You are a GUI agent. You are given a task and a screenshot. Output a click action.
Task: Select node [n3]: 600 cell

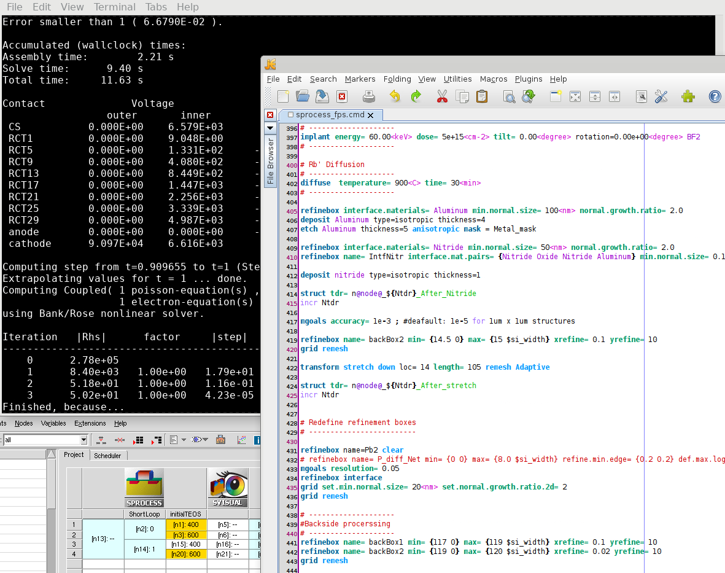pyautogui.click(x=186, y=535)
